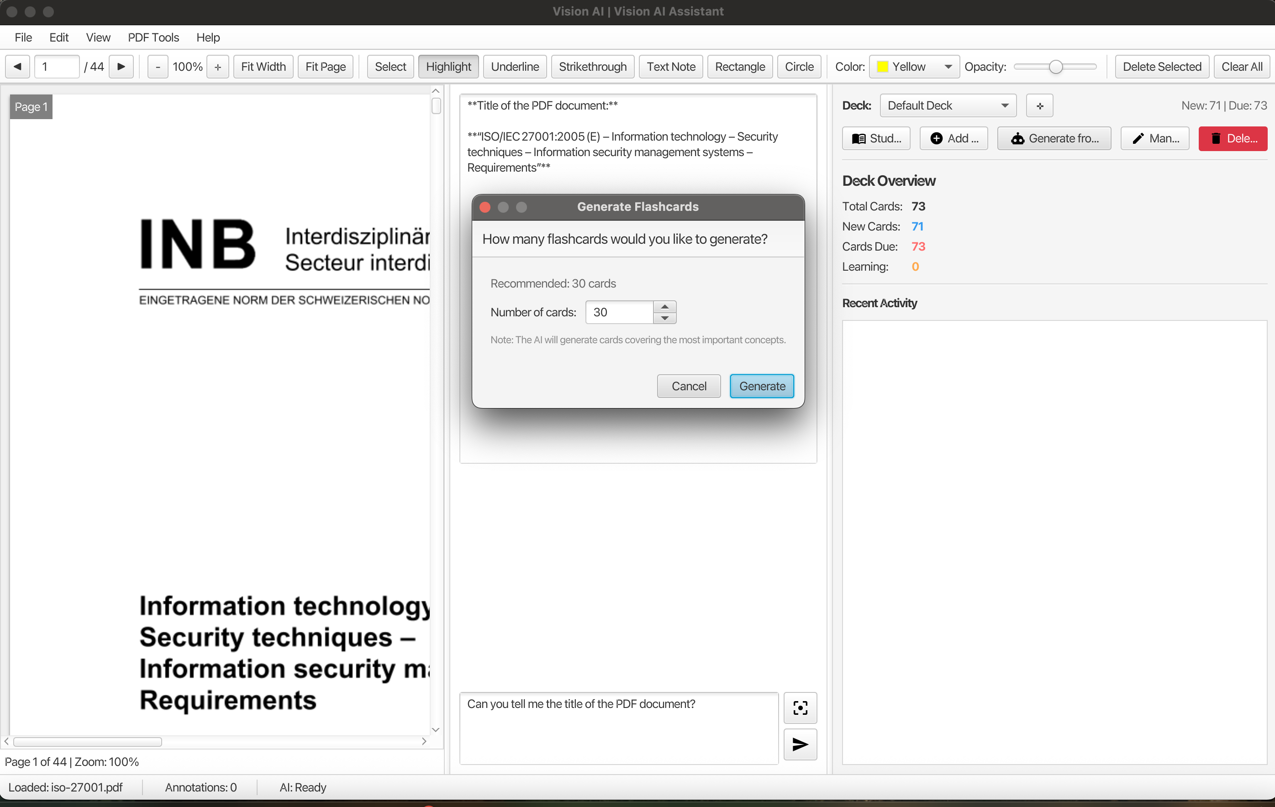
Task: Expand the Default Deck dropdown
Action: (947, 106)
